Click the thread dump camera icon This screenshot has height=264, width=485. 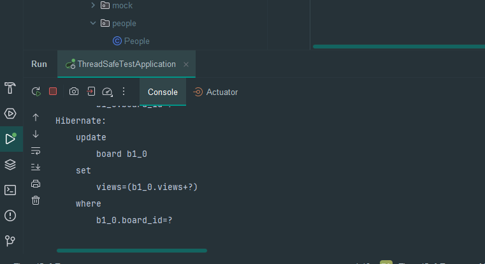[74, 92]
